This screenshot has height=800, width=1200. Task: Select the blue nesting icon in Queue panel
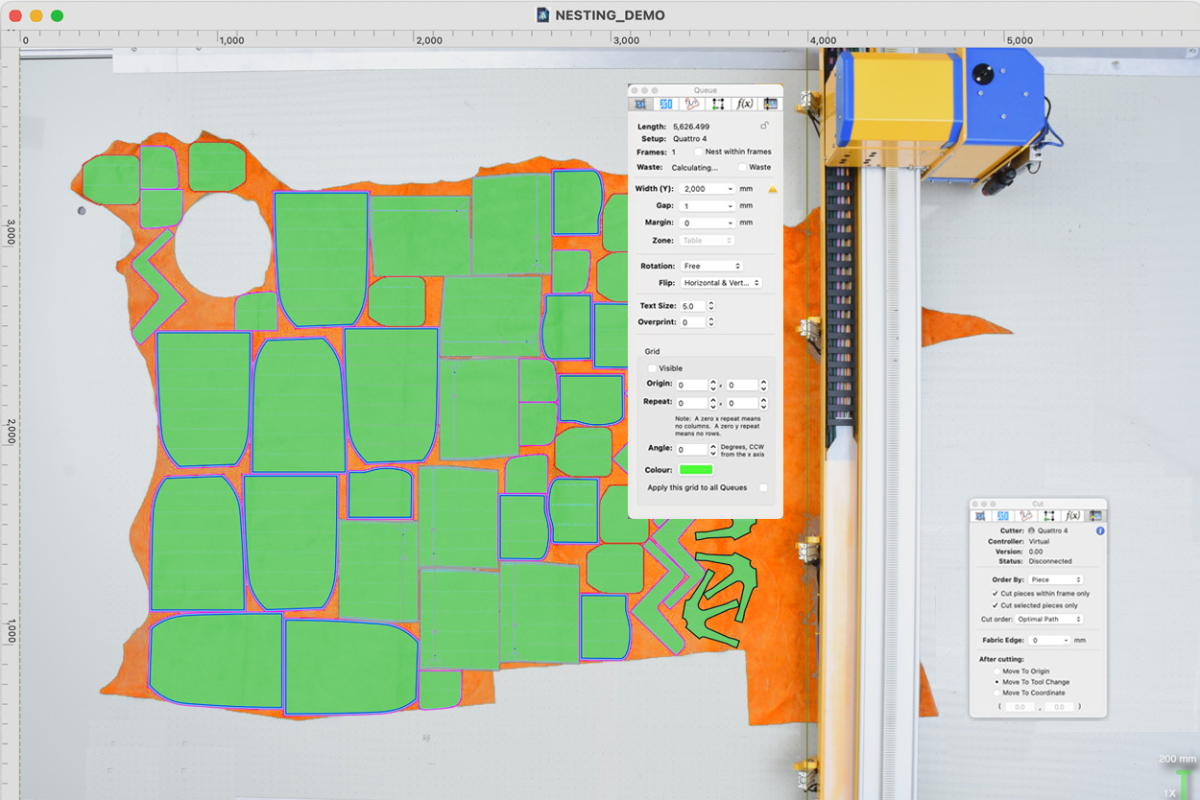click(x=665, y=104)
